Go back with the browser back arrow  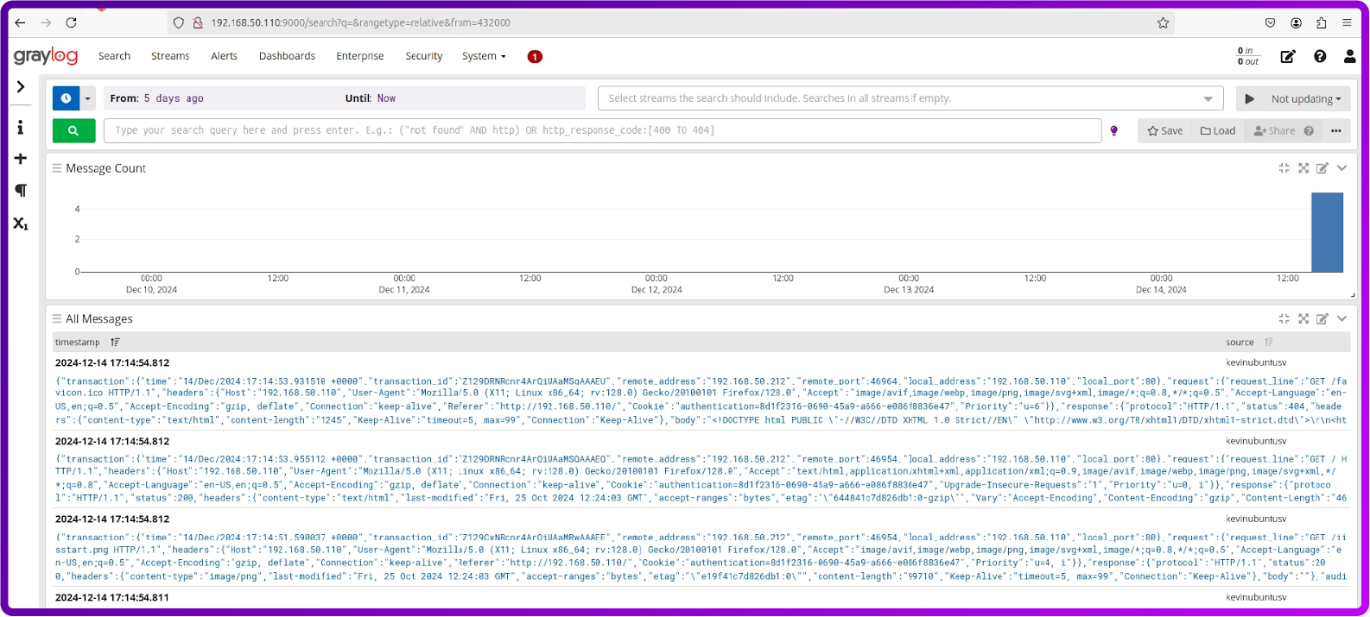point(20,22)
